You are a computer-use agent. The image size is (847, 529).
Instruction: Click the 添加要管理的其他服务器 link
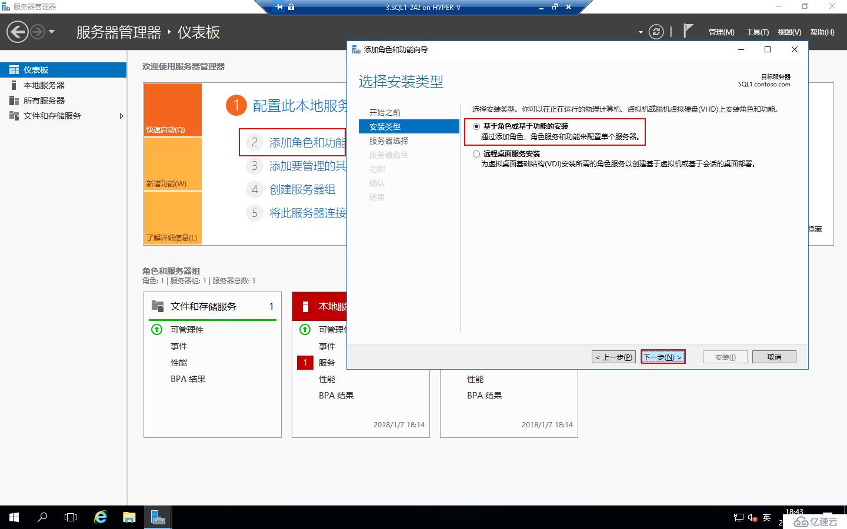coord(308,166)
